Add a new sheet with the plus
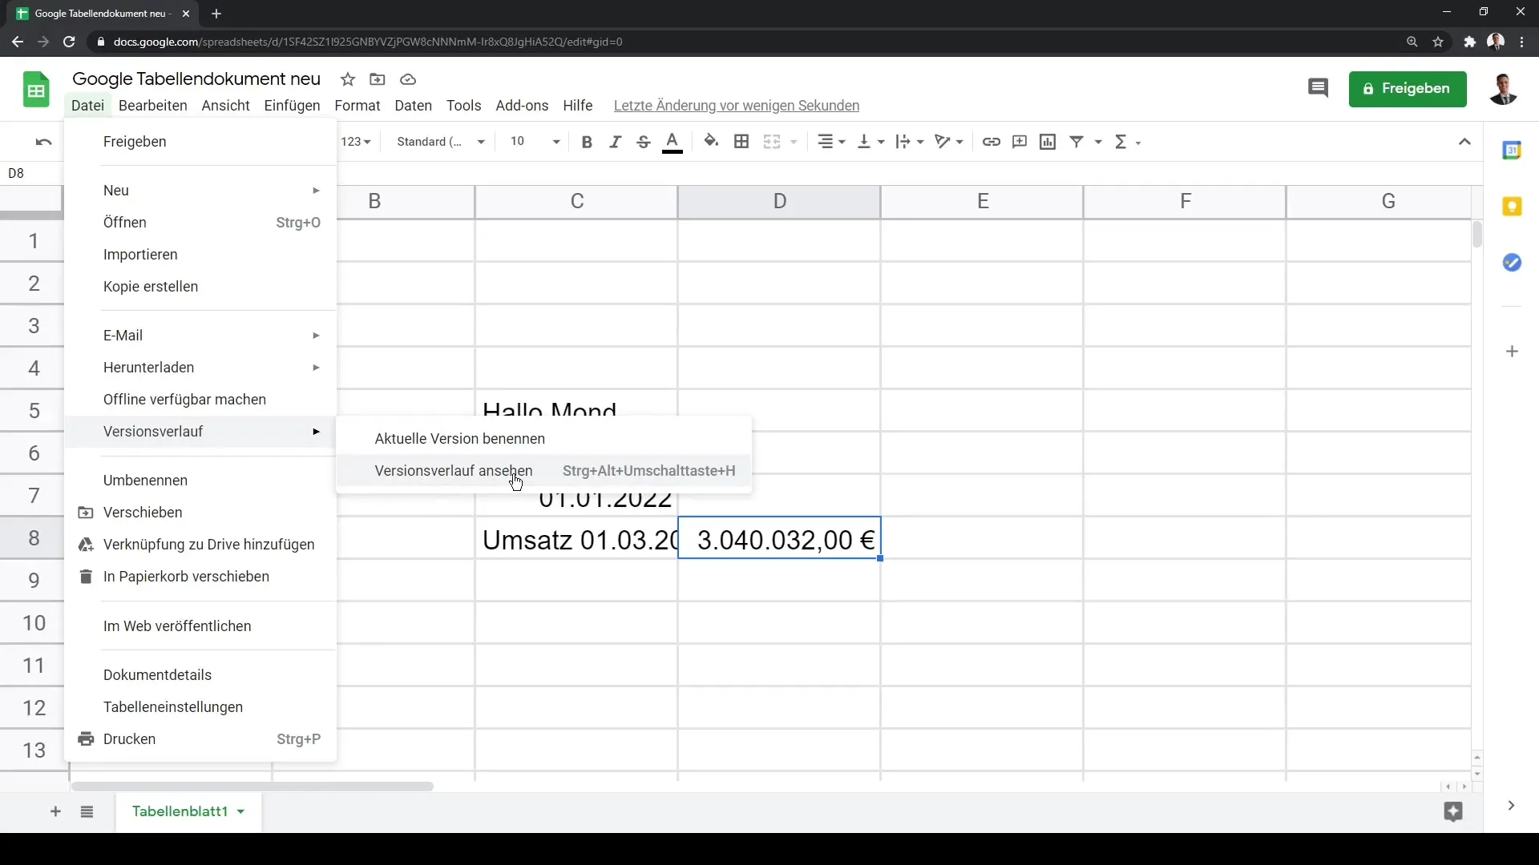Screen dimensions: 1539x865 (55, 812)
